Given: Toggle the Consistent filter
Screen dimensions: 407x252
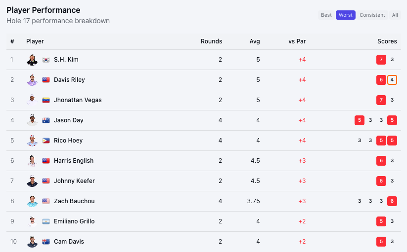Looking at the screenshot, I should point(372,15).
